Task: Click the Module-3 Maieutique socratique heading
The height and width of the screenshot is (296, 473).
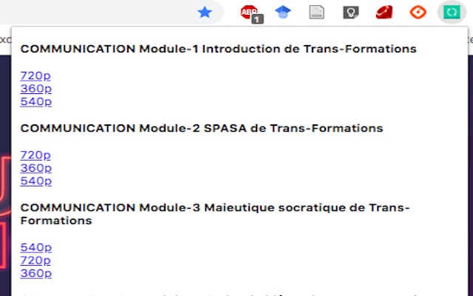Action: pos(215,214)
